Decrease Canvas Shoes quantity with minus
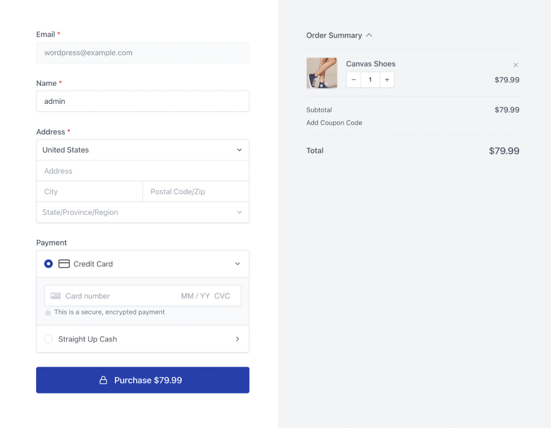The width and height of the screenshot is (551, 428). pos(353,80)
